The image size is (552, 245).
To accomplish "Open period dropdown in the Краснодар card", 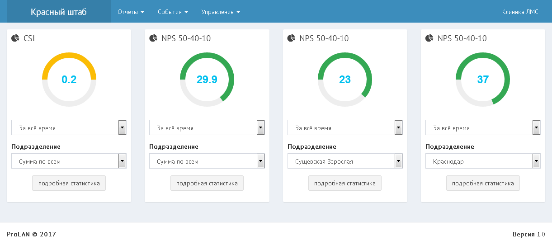I will click(483, 128).
